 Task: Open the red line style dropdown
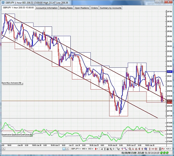(163, 149)
